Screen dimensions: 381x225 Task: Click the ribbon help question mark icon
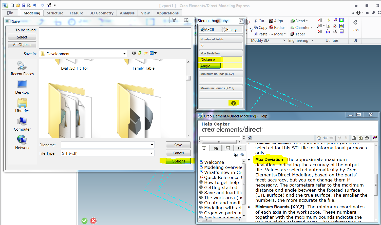point(358,13)
